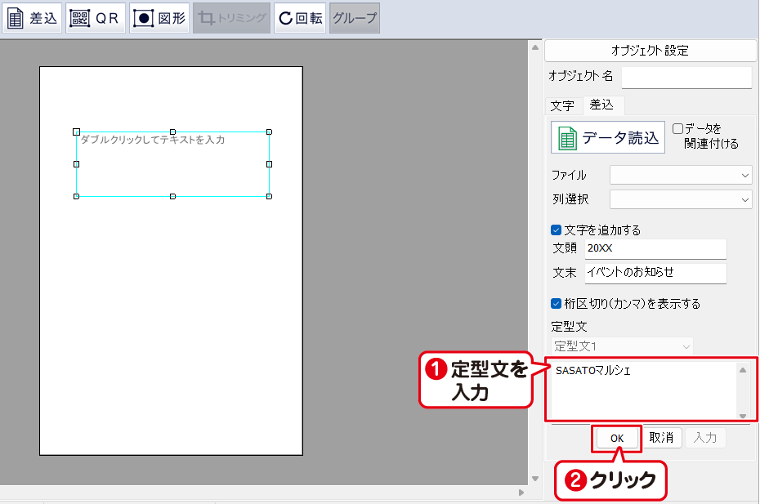Click the 文頭 field containing 20XX

[655, 248]
